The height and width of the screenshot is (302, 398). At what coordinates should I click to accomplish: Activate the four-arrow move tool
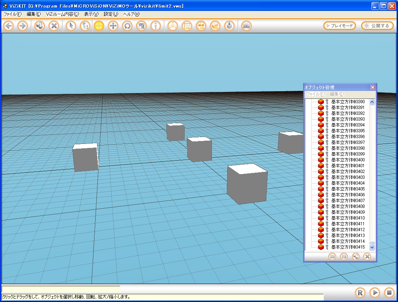(113, 26)
